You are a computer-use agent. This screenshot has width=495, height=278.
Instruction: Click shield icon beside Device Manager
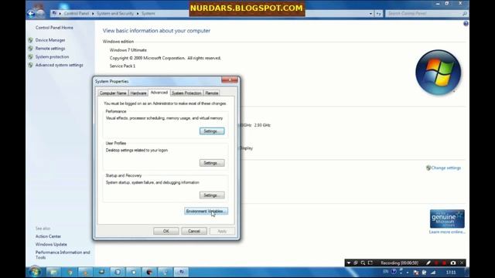(31, 40)
